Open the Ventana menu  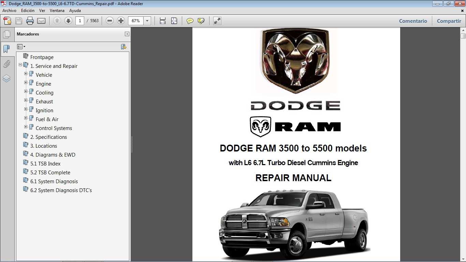(57, 11)
